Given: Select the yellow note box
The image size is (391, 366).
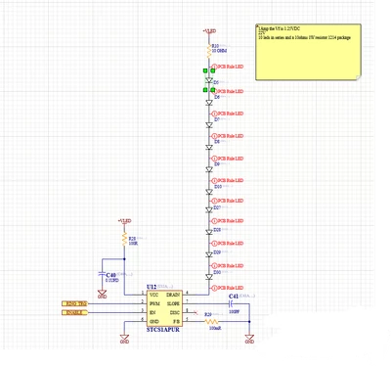Looking at the screenshot, I should [x=308, y=52].
